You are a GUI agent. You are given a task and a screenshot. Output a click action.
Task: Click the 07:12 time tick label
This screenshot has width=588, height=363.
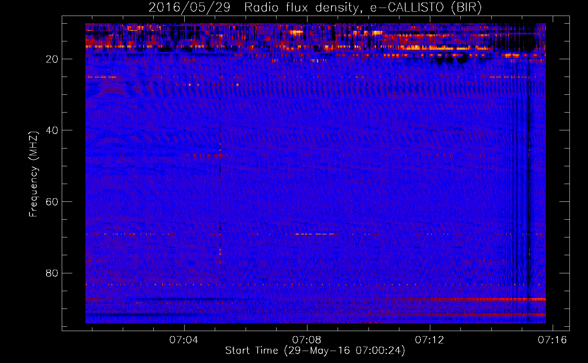point(430,340)
